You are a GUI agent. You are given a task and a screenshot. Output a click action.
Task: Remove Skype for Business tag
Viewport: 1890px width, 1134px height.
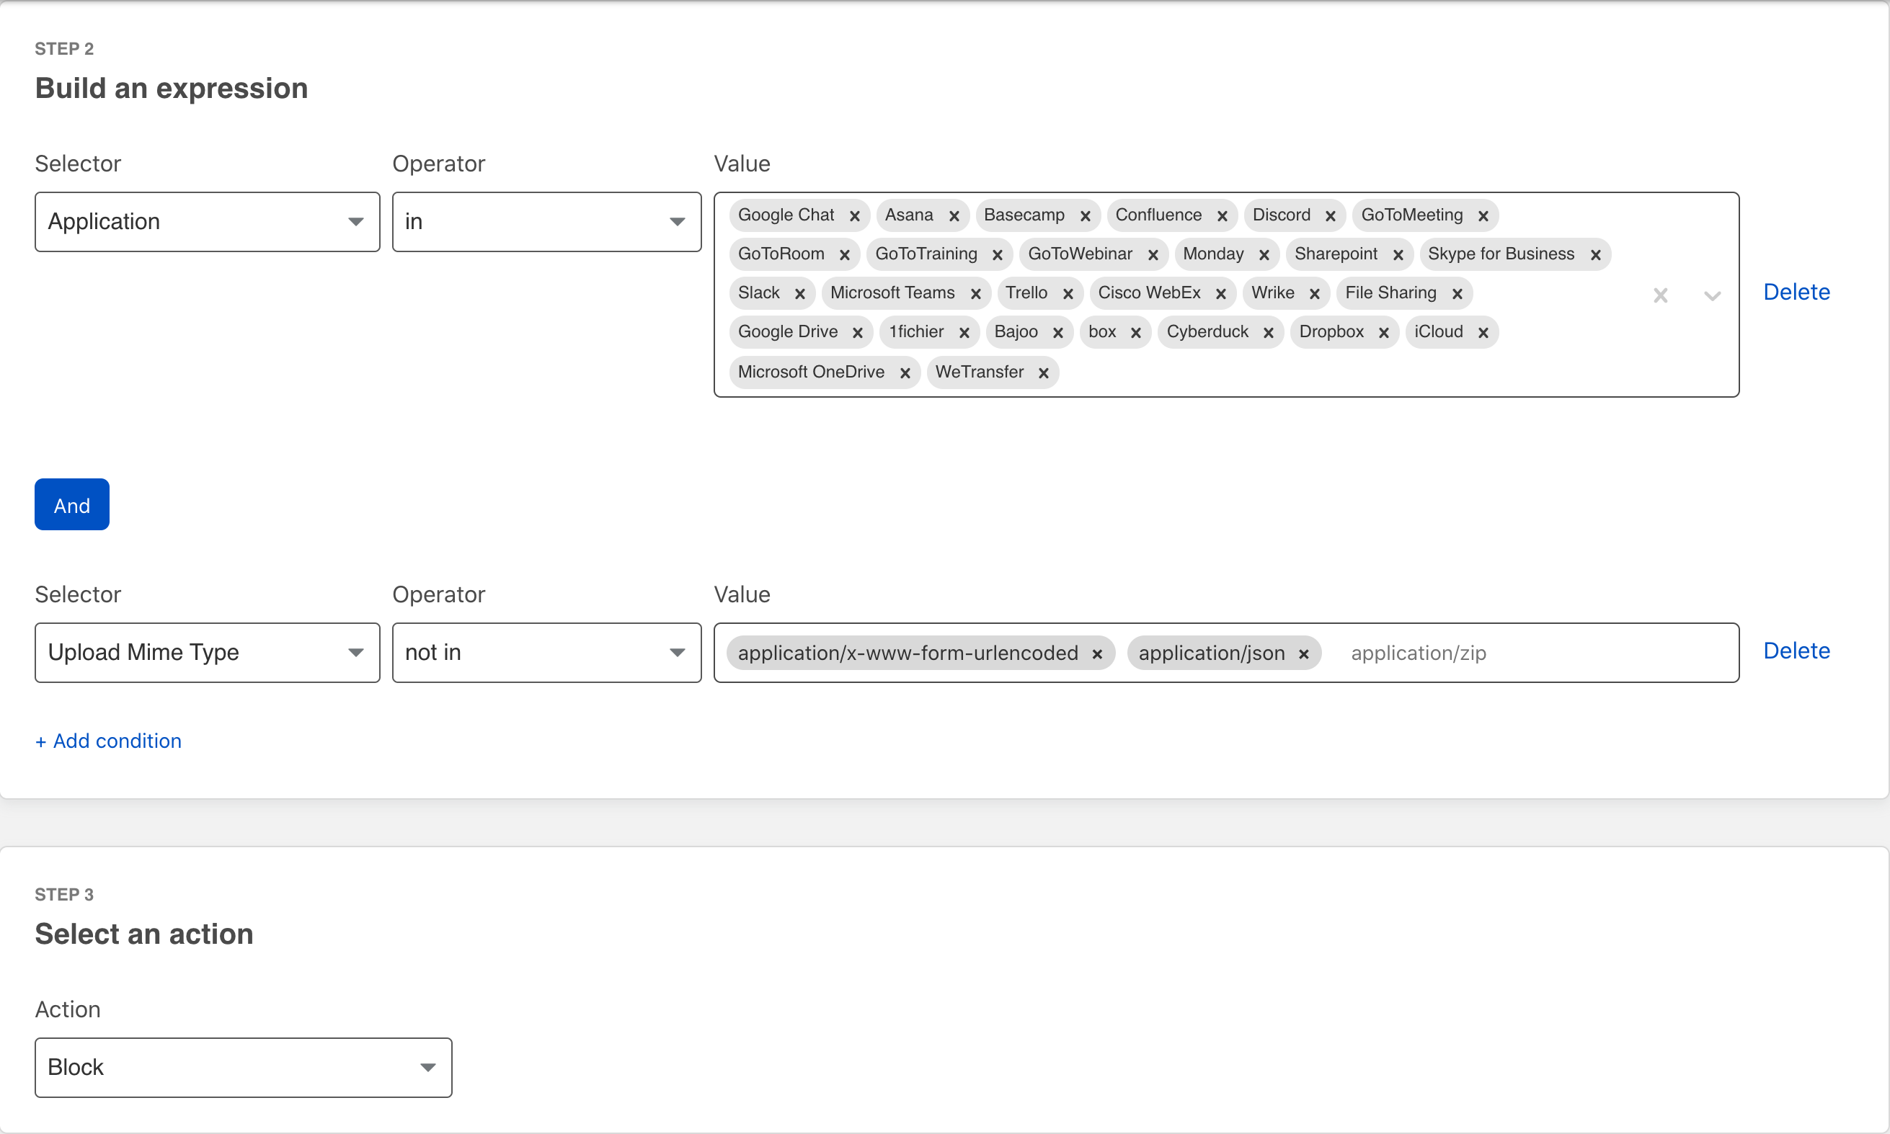(1596, 255)
